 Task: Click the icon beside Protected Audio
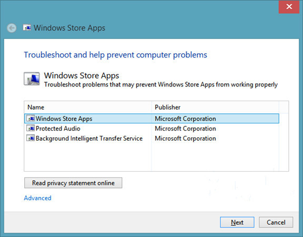click(x=31, y=128)
